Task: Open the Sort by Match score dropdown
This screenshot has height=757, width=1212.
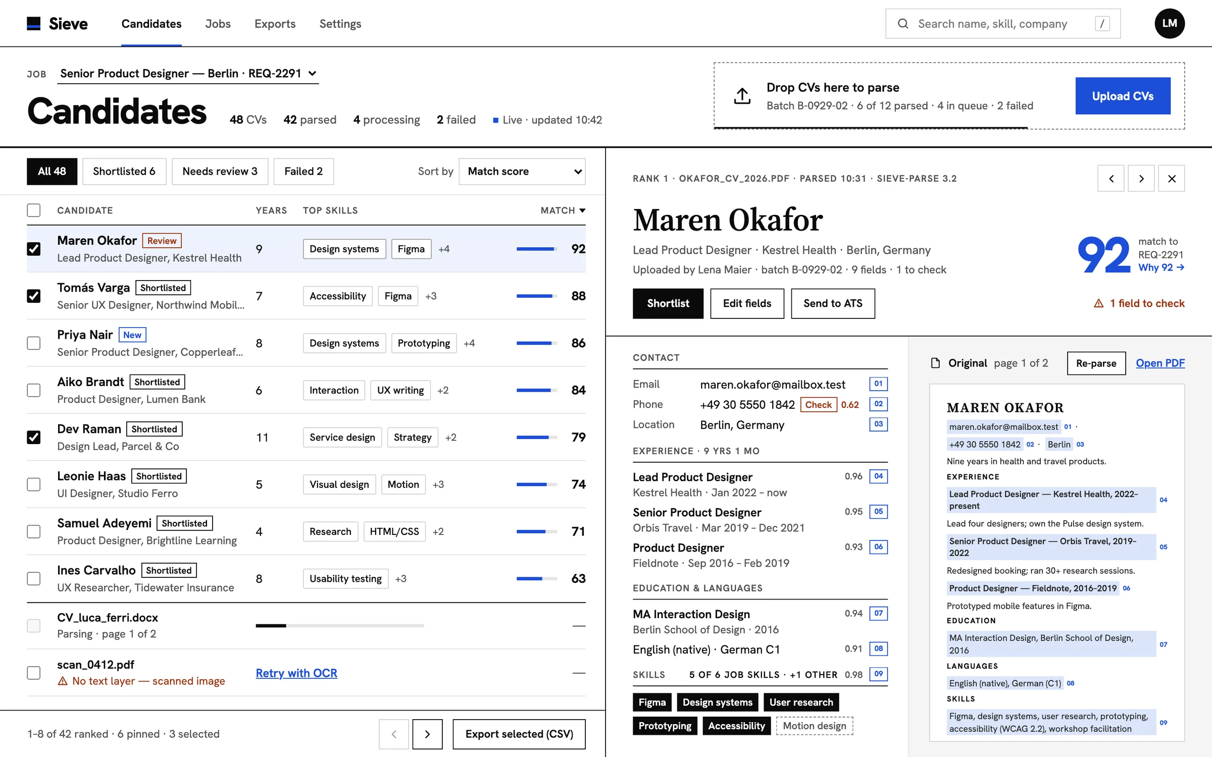Action: 522,172
